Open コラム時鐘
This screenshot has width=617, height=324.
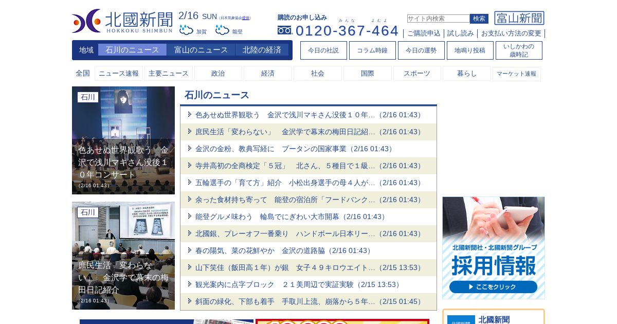pos(372,50)
